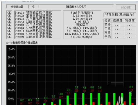
Task: Click the 待测驱动器 label
Action: [17, 7]
